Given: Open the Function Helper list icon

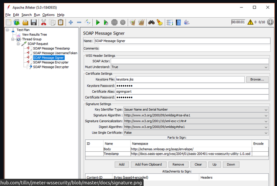Looking at the screenshot, I should (170, 23).
